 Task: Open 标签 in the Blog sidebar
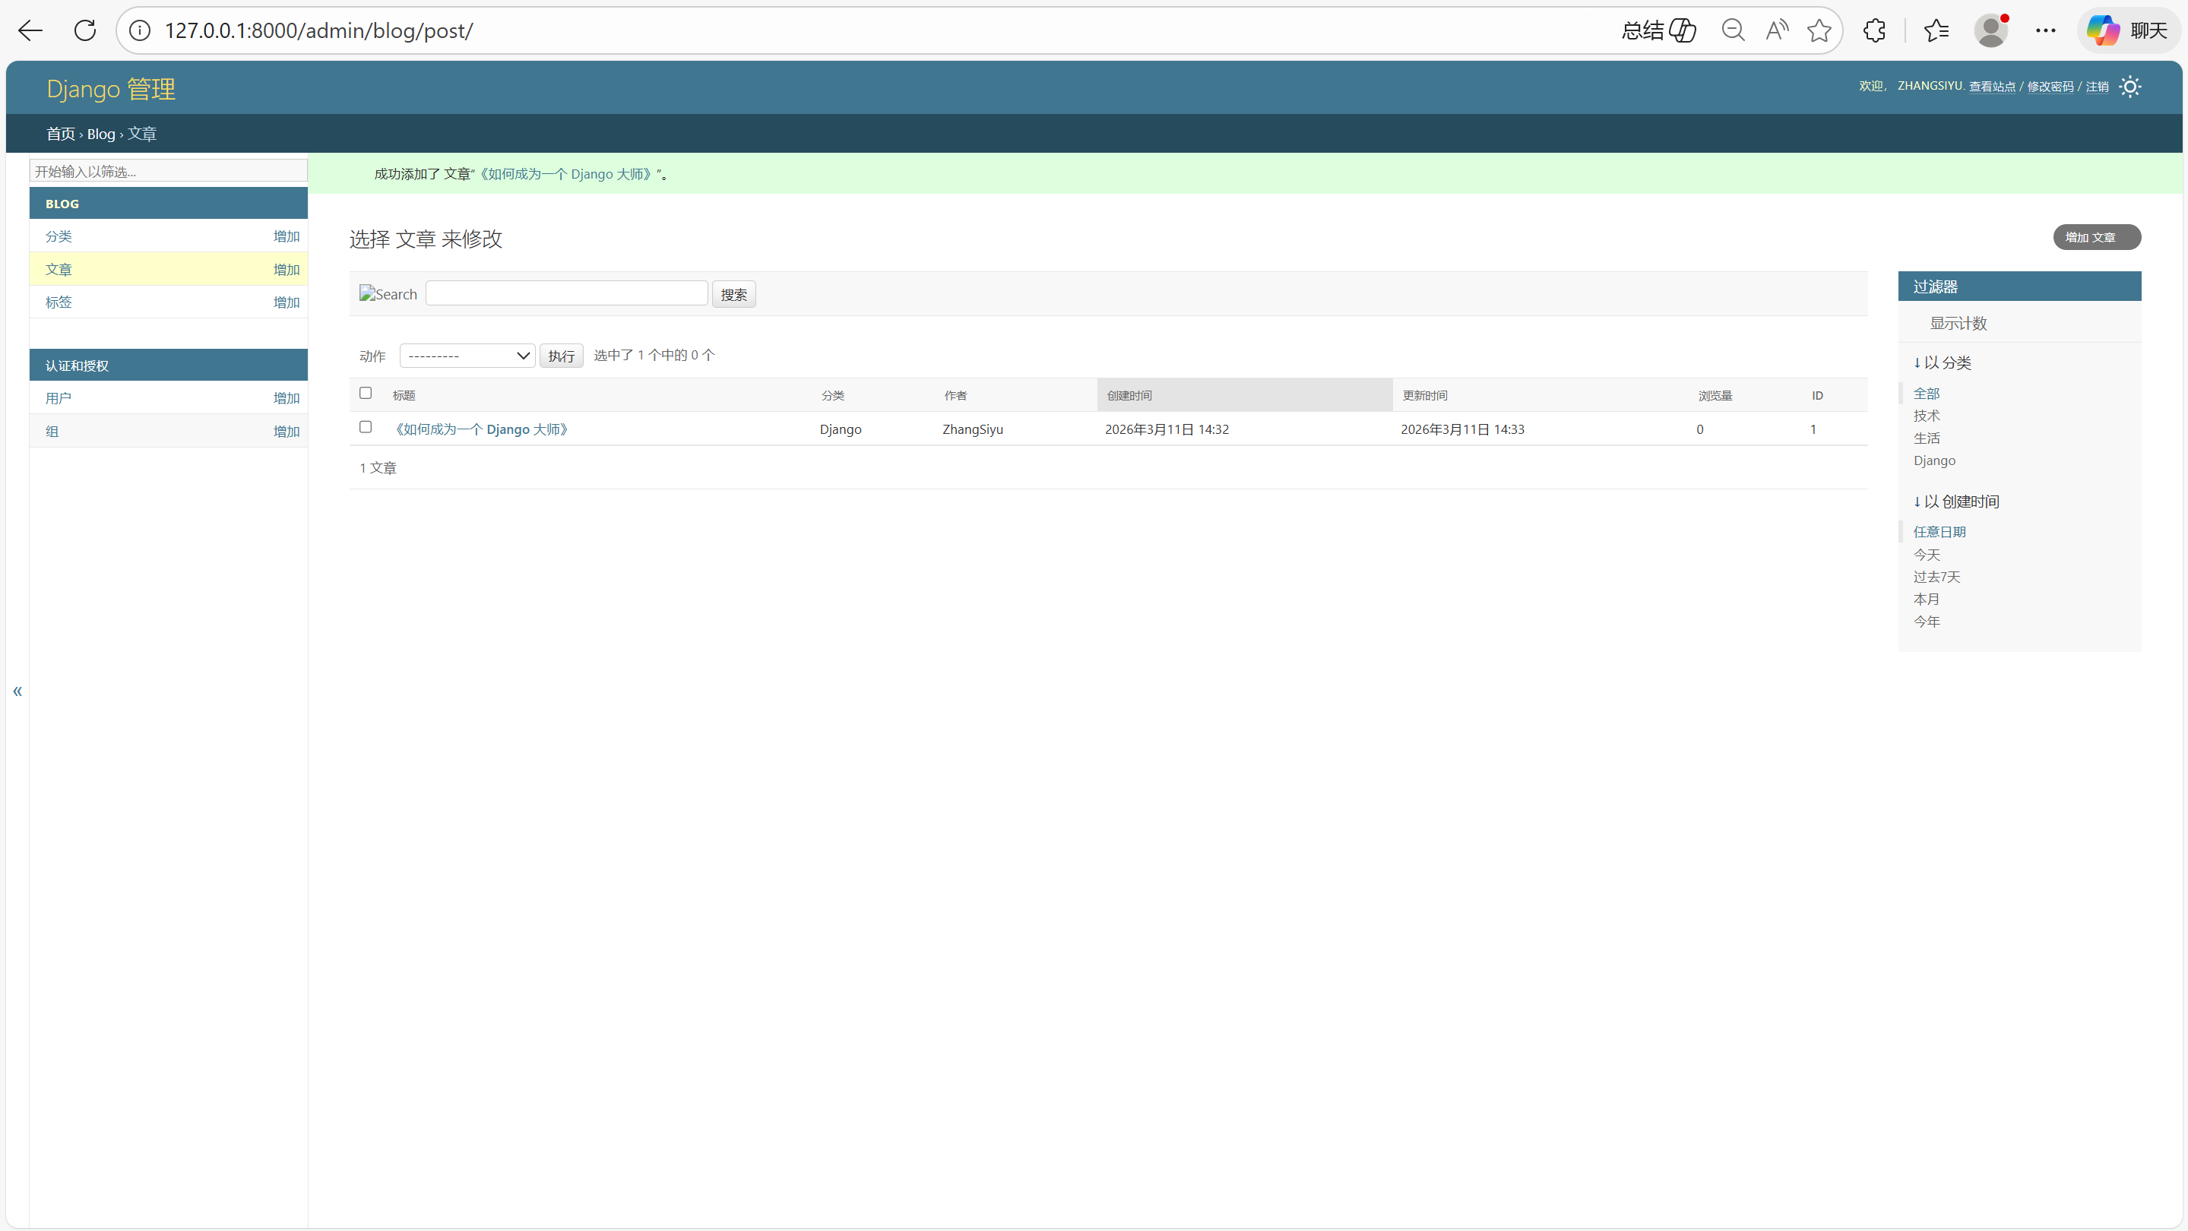(59, 302)
